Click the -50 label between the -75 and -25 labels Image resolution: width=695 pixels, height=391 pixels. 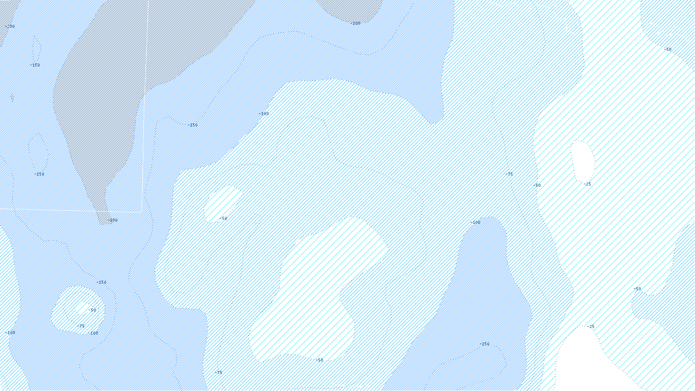[537, 186]
